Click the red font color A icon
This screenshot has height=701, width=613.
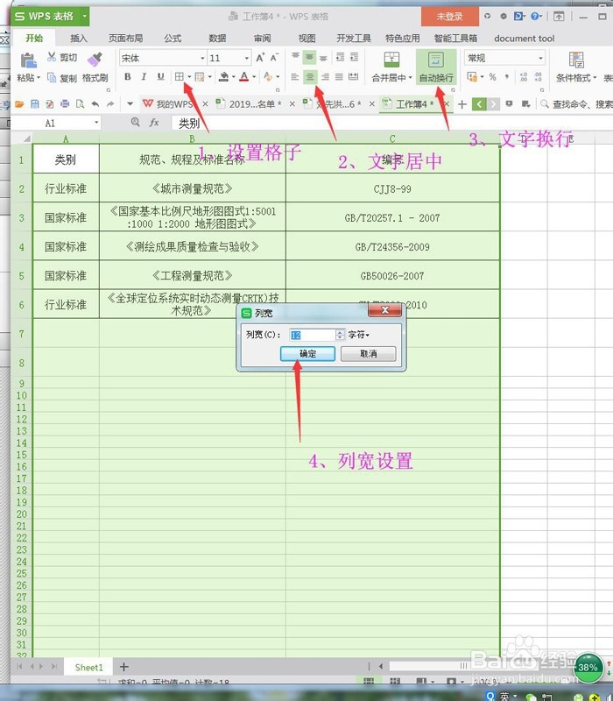(x=244, y=77)
